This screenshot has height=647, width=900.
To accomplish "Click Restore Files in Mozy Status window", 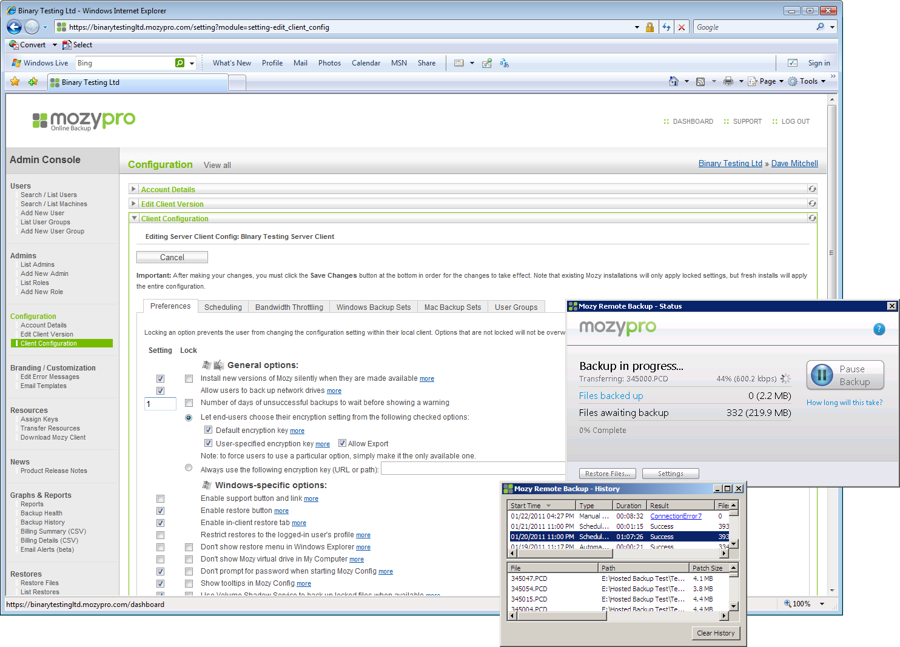I will [x=608, y=474].
